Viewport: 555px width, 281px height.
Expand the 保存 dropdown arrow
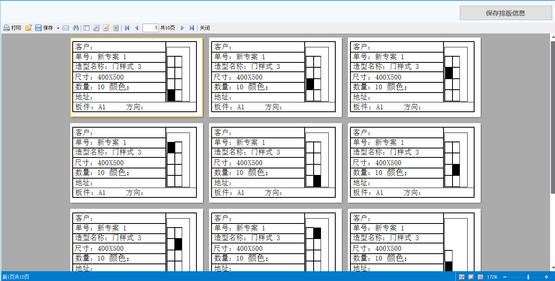[x=58, y=28]
